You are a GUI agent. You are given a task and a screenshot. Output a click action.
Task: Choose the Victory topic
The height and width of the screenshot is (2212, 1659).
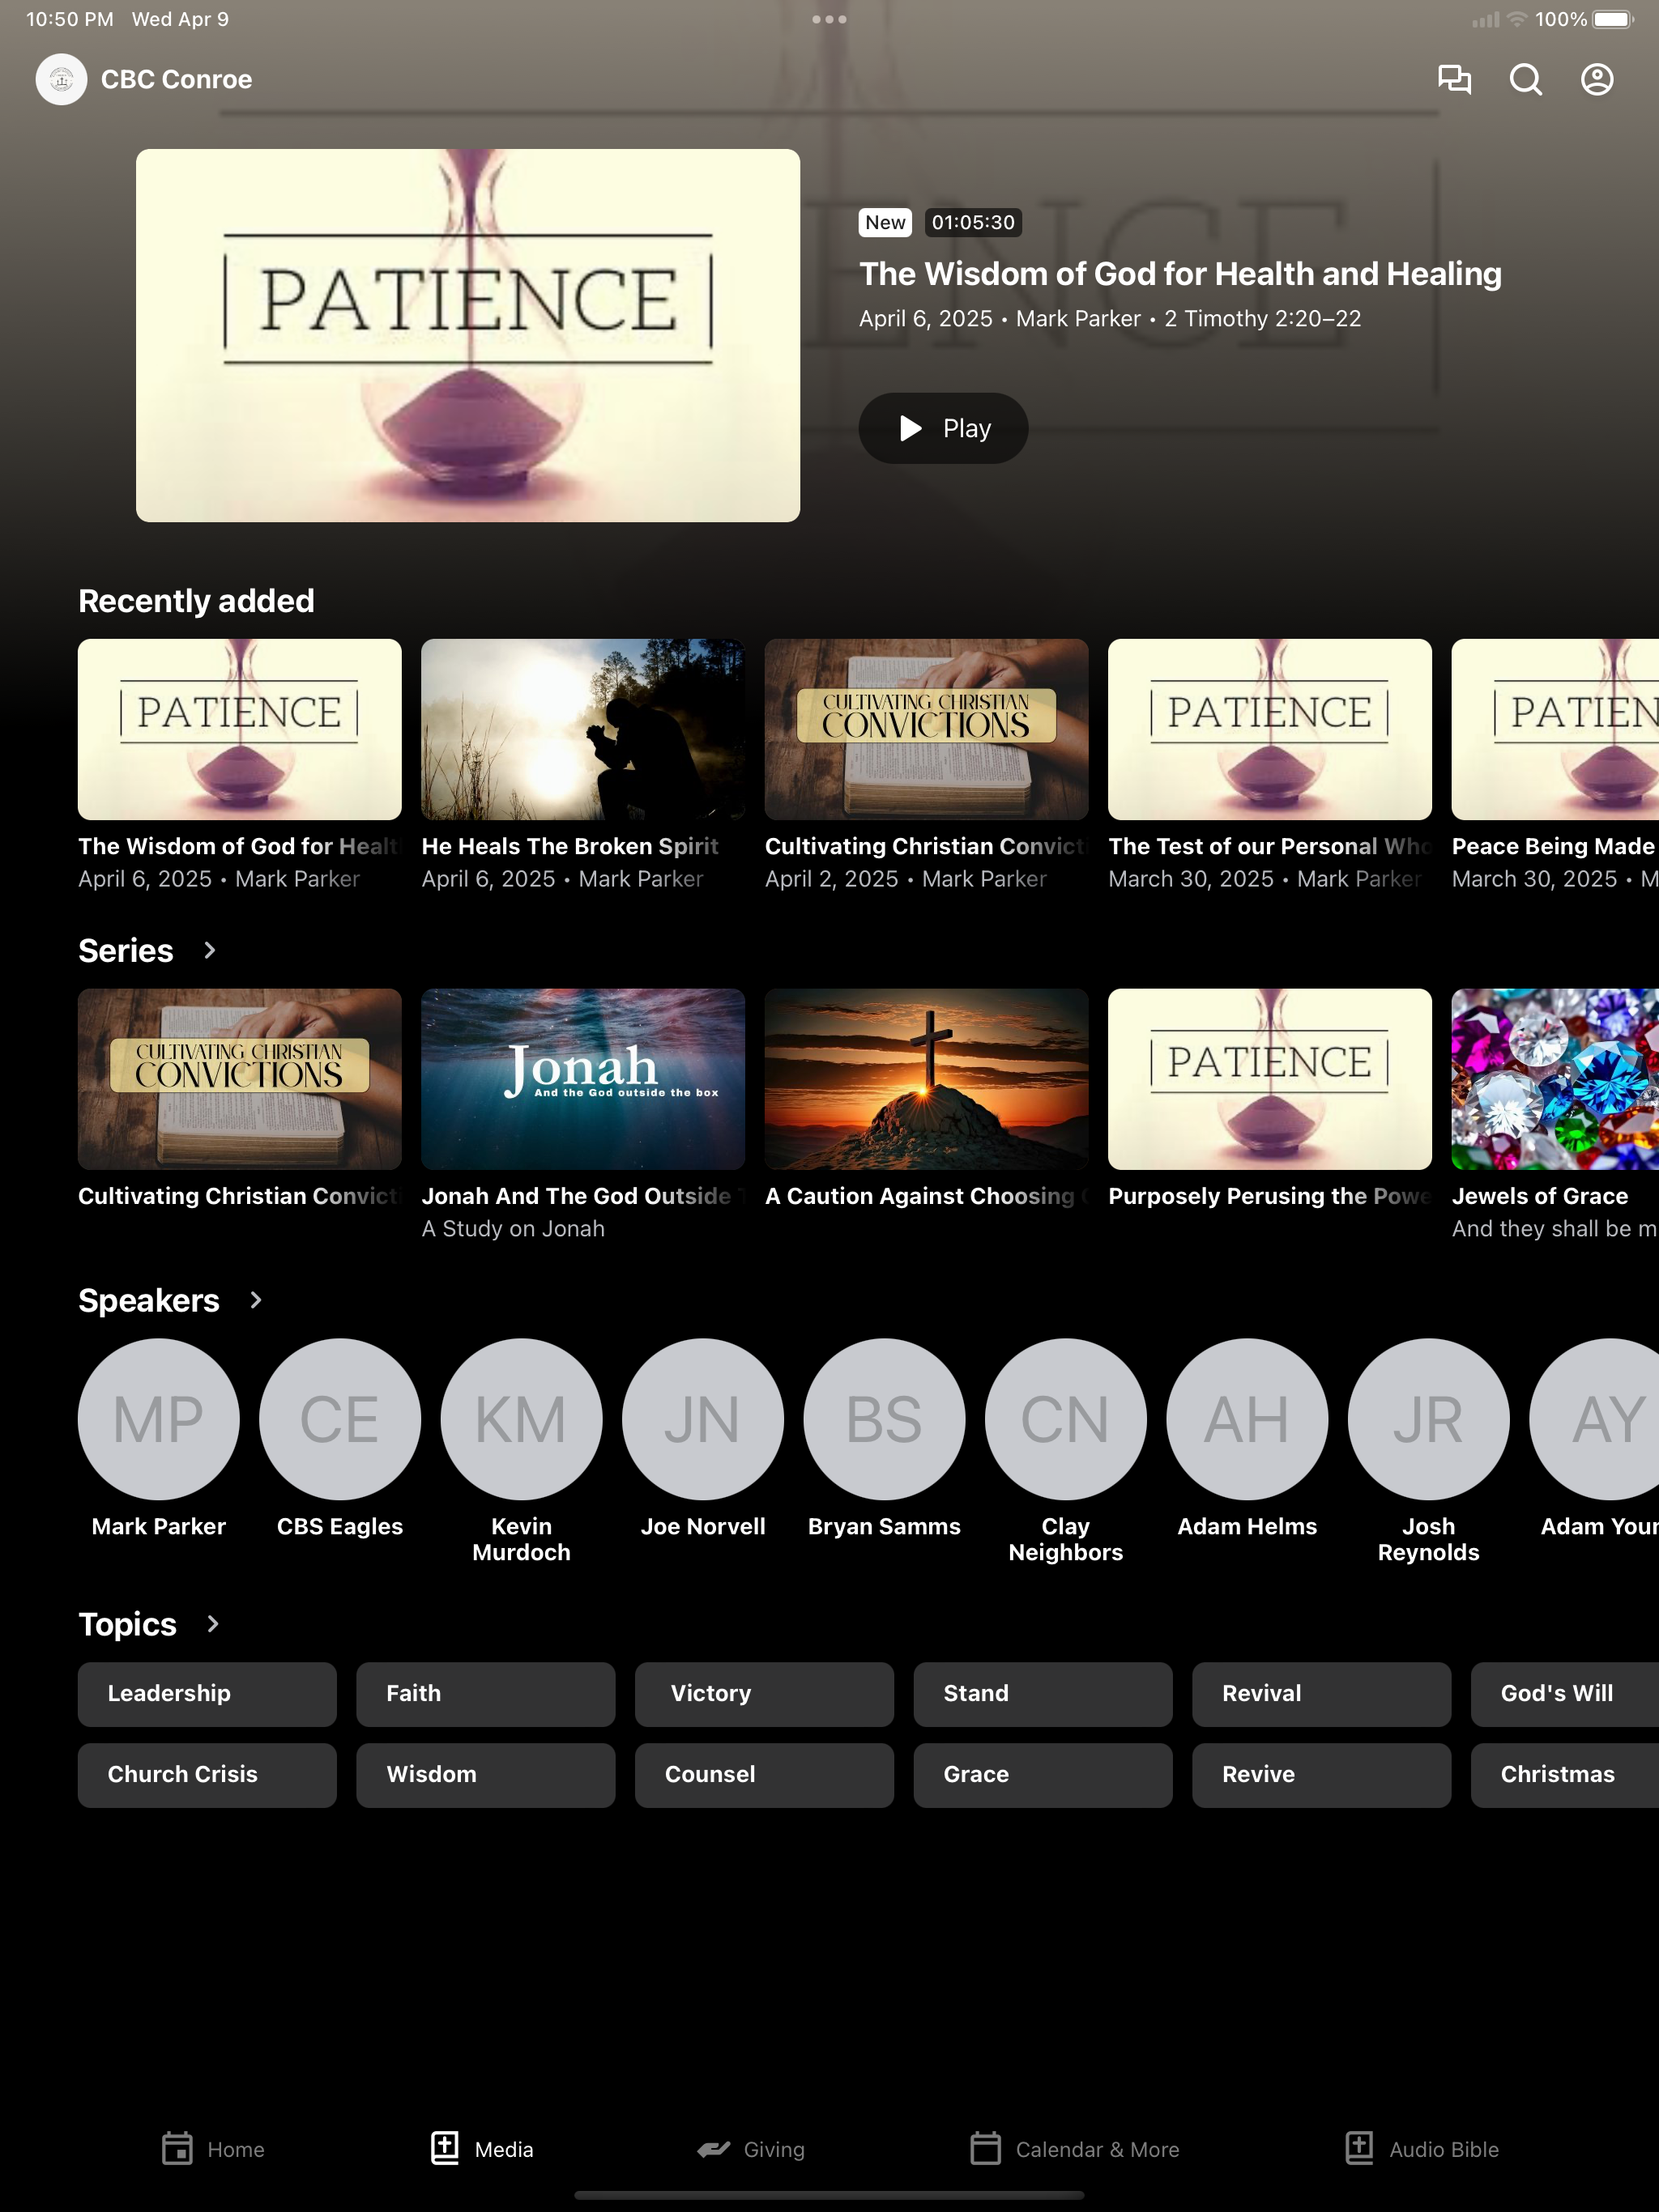tap(765, 1694)
